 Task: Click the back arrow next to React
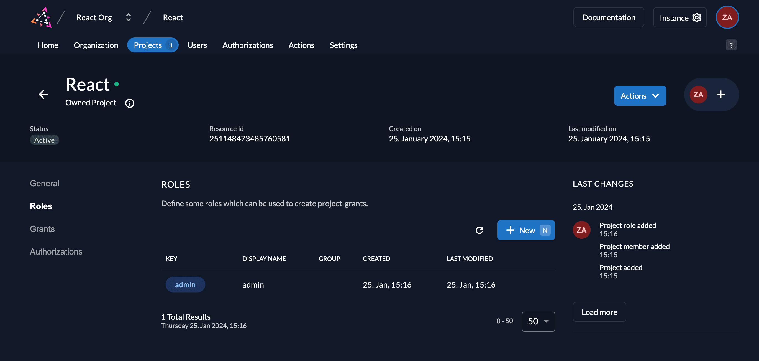coord(43,94)
